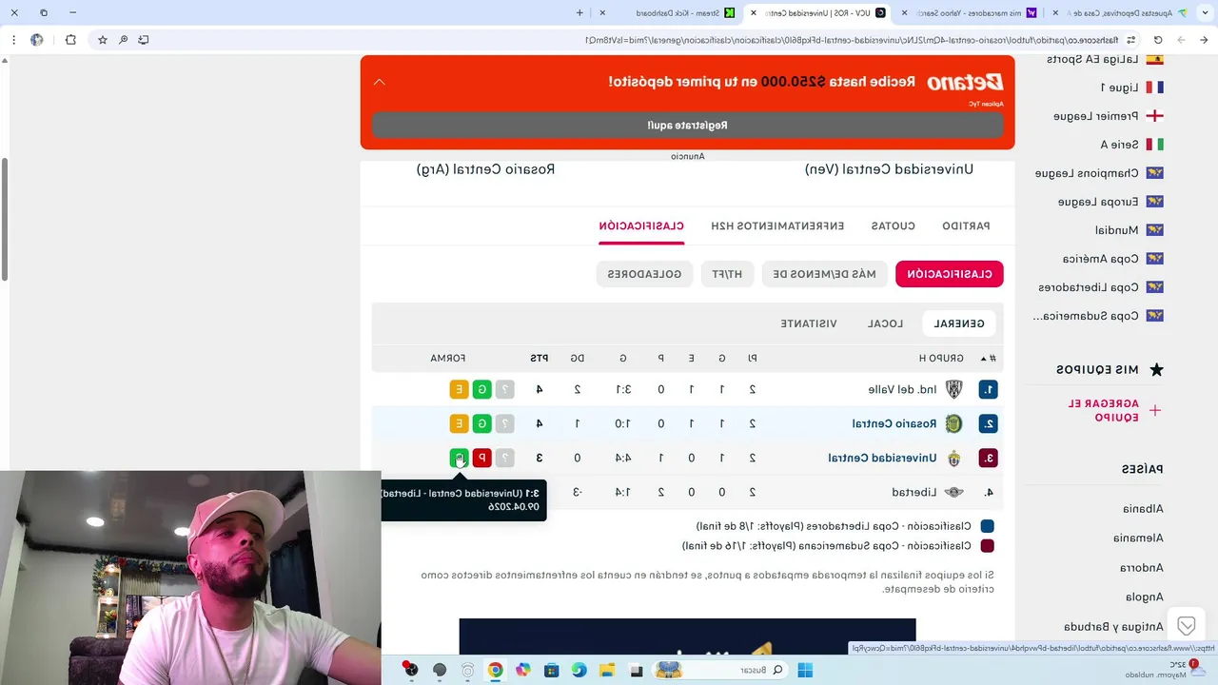Open the Chrome extensions puzzle menu

tap(70, 40)
